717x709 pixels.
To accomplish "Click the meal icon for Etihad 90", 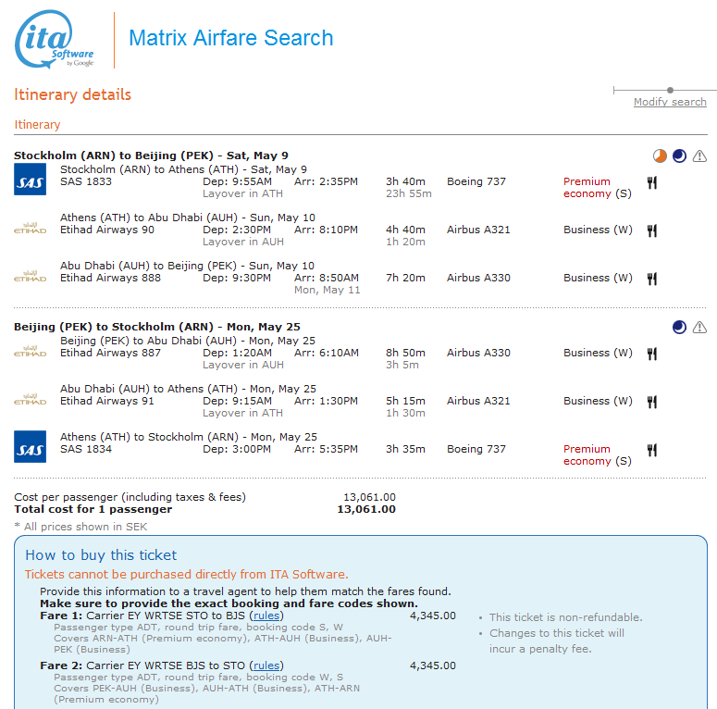I will click(652, 231).
